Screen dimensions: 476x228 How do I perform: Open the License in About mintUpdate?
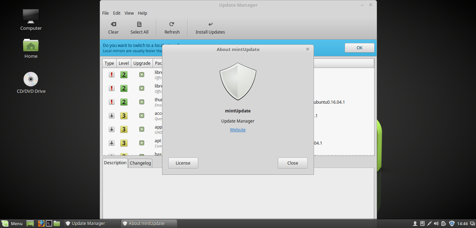(x=183, y=163)
